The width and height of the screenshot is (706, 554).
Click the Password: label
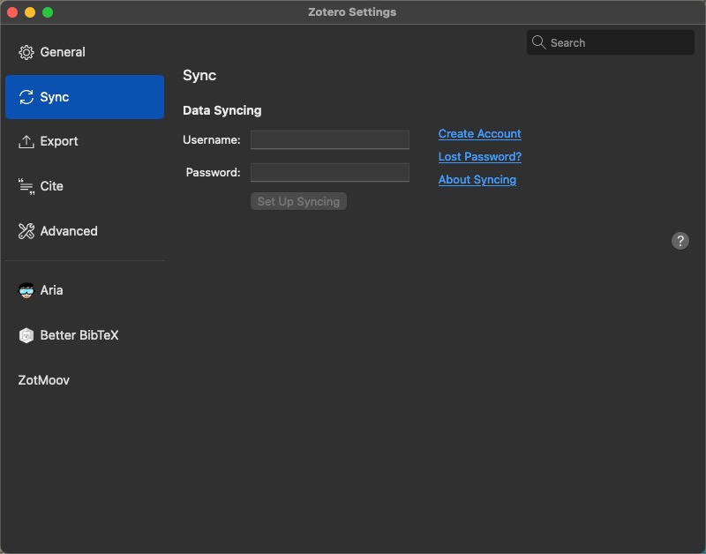pos(213,172)
